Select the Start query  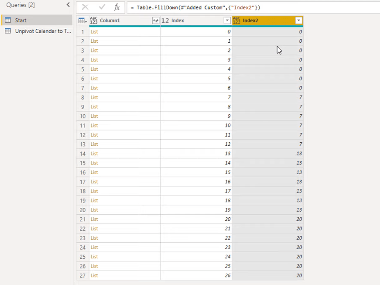[37, 20]
